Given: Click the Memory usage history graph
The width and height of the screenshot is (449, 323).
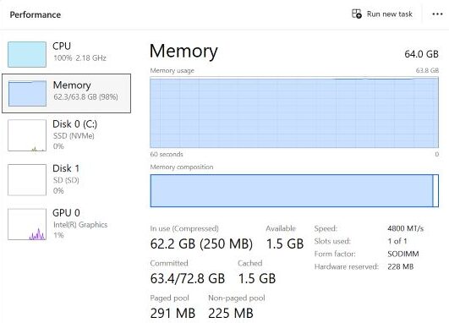Looking at the screenshot, I should pos(294,112).
